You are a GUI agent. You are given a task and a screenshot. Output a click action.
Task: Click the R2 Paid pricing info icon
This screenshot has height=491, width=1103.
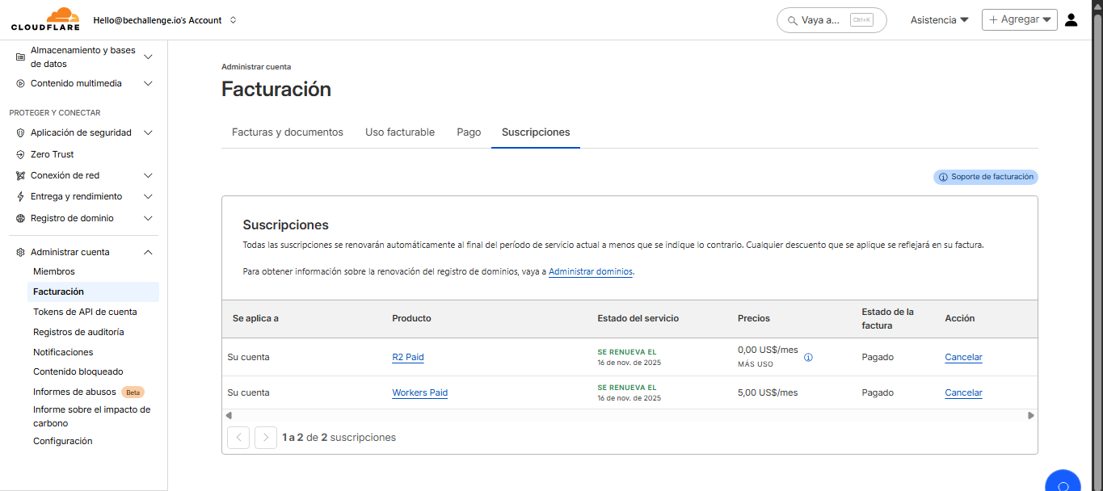click(x=808, y=357)
